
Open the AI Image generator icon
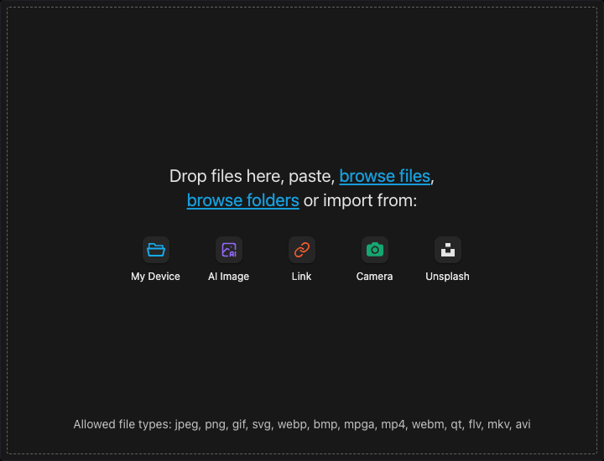[x=229, y=249]
